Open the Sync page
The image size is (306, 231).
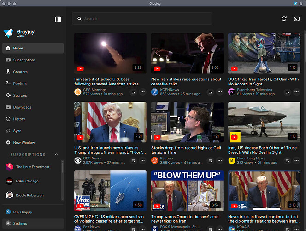33,131
